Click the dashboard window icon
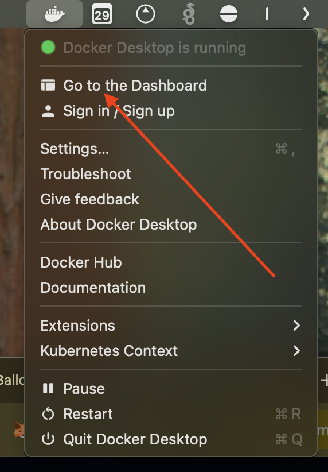The width and height of the screenshot is (328, 472). 48,85
